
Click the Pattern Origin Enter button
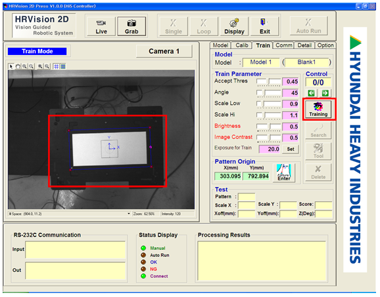(284, 172)
